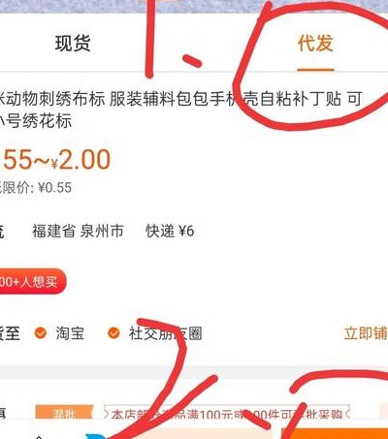This screenshot has width=388, height=439.
Task: Tap the product image strip at top
Action: (194, 6)
